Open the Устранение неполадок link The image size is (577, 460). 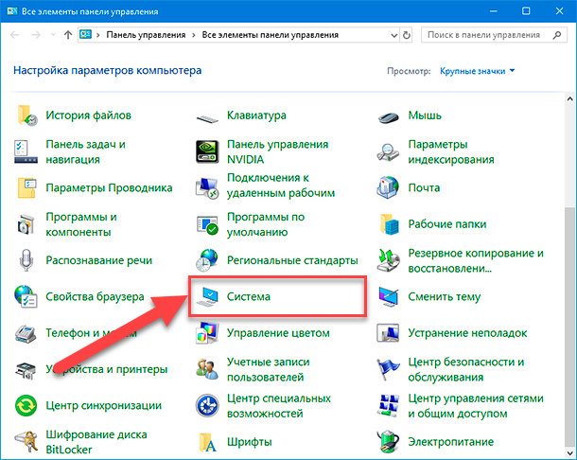click(x=467, y=333)
